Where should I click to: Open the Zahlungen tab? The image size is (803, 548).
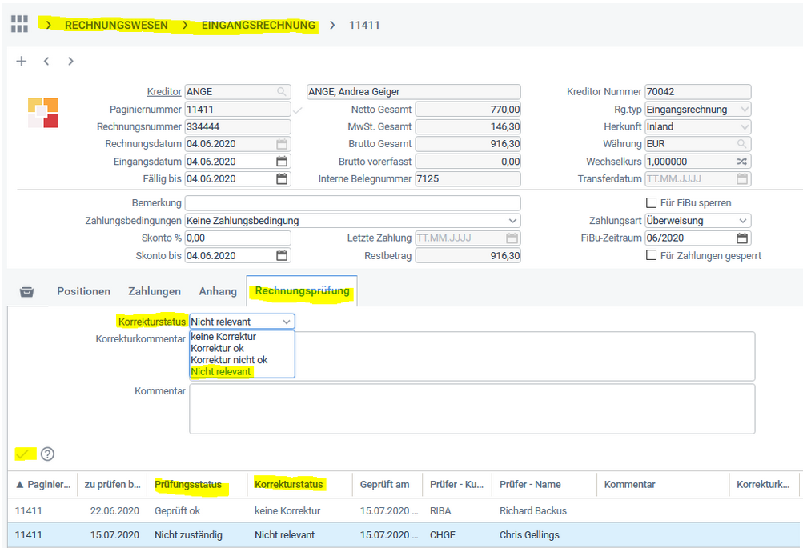pyautogui.click(x=155, y=291)
